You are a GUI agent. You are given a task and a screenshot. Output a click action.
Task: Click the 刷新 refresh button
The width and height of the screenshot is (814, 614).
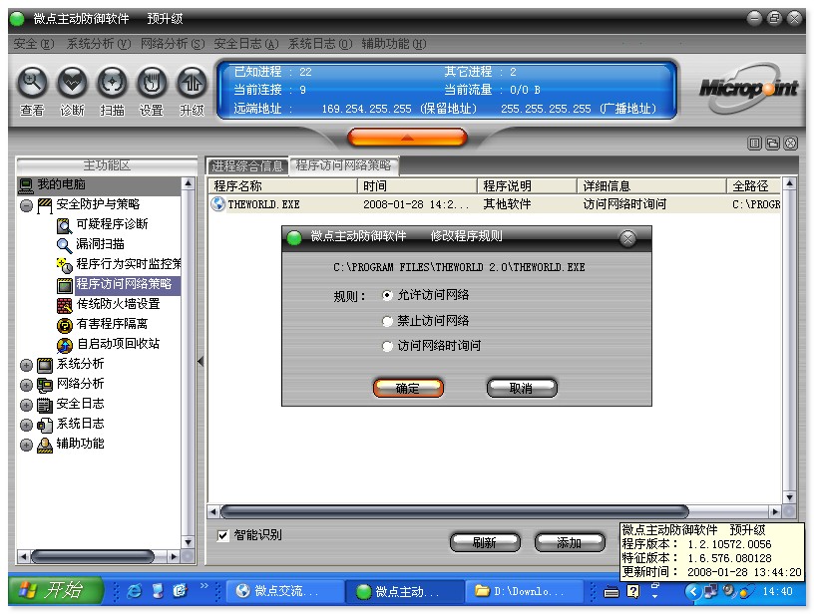click(485, 542)
